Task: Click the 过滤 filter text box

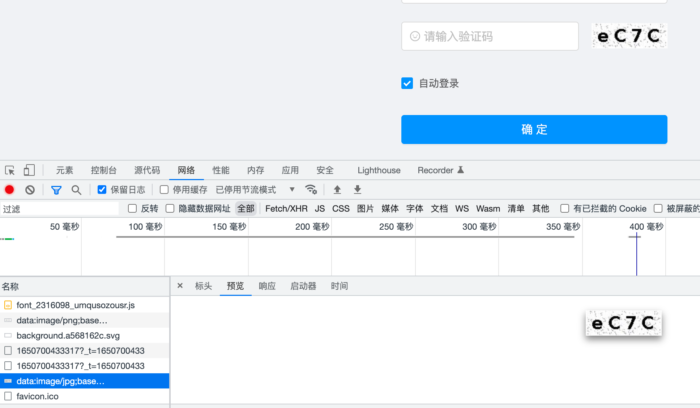Action: [60, 209]
